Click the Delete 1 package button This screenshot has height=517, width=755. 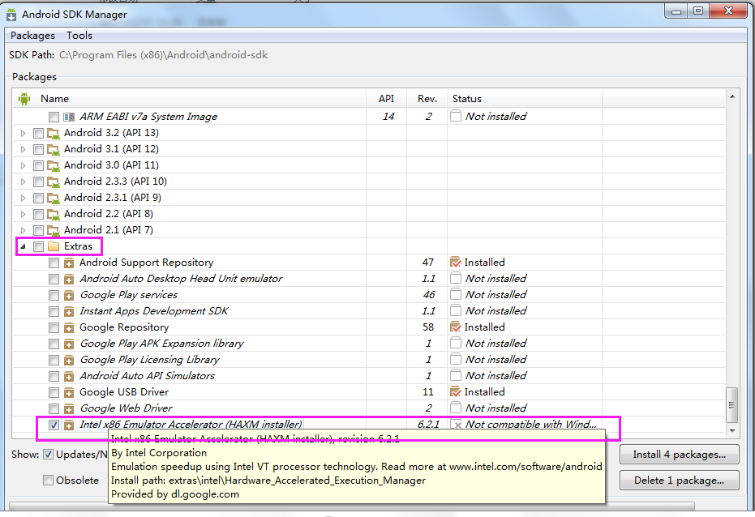tap(680, 481)
